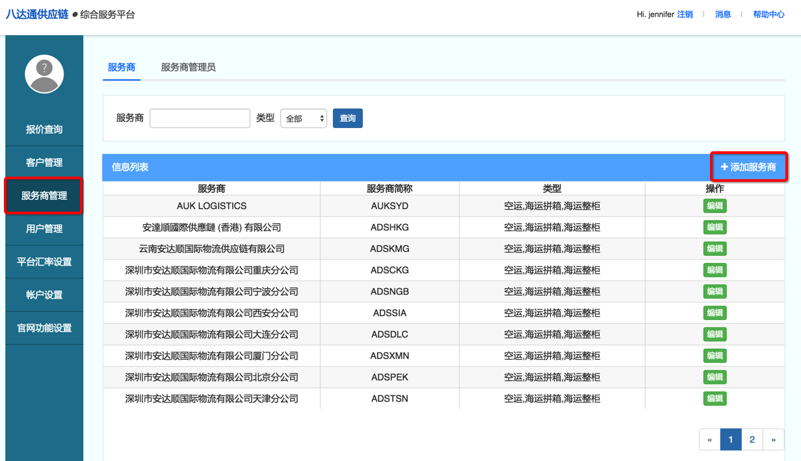Select the 服务商 tab
801x461 pixels.
tap(122, 67)
